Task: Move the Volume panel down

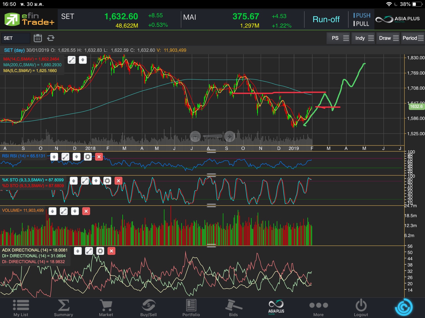Action: tap(75, 211)
